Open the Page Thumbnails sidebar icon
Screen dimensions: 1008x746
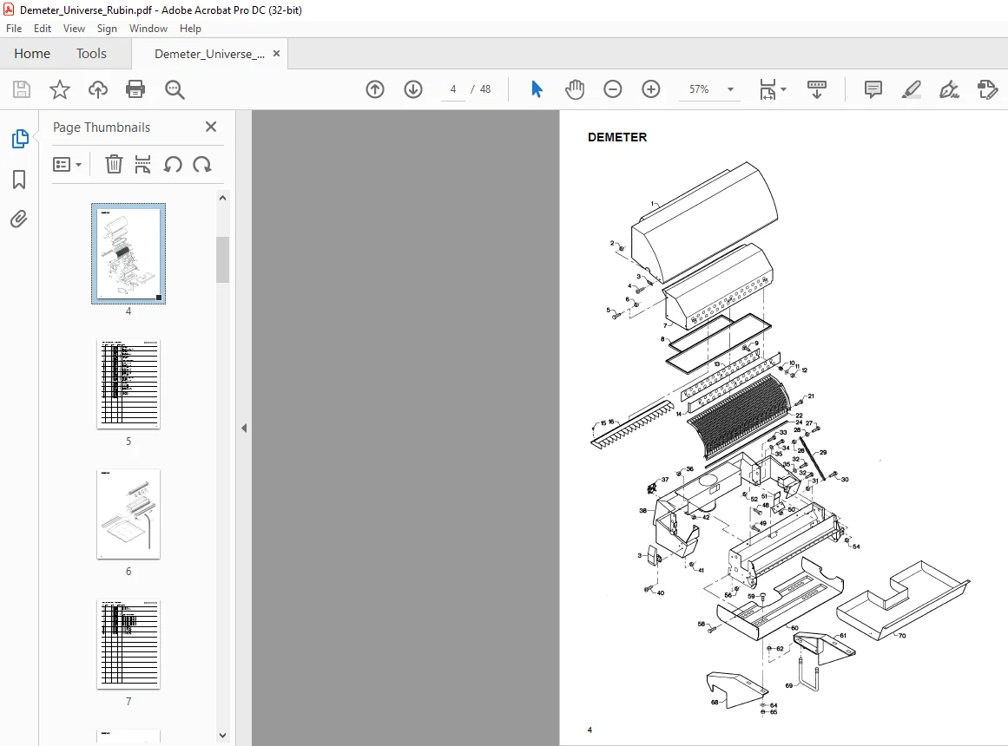[x=19, y=139]
